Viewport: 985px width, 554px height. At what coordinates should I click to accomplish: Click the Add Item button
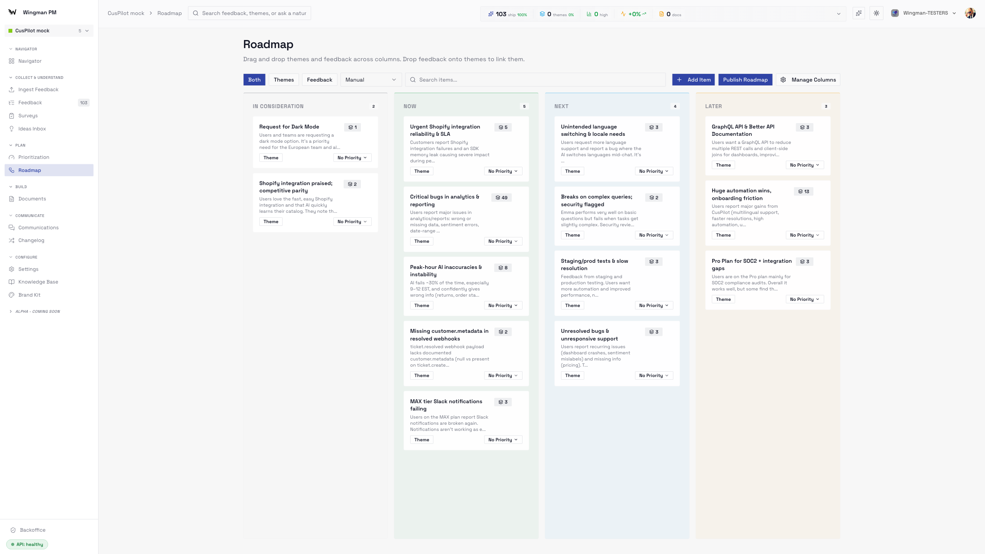(693, 80)
